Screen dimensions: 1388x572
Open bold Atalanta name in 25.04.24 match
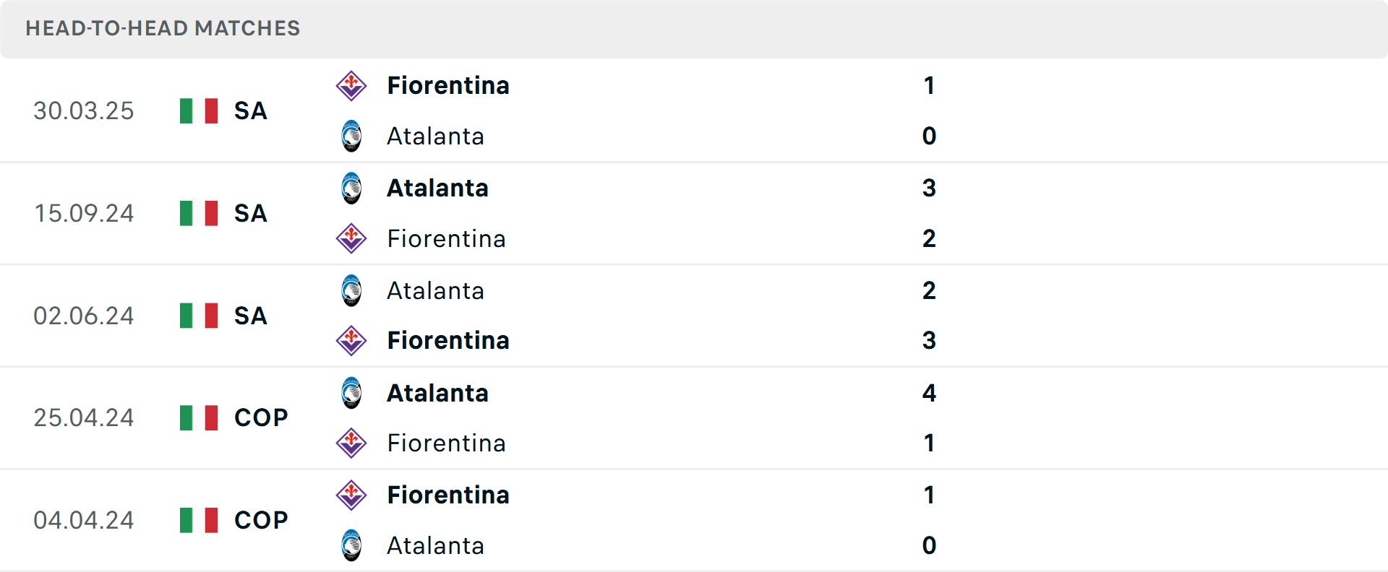coord(437,393)
